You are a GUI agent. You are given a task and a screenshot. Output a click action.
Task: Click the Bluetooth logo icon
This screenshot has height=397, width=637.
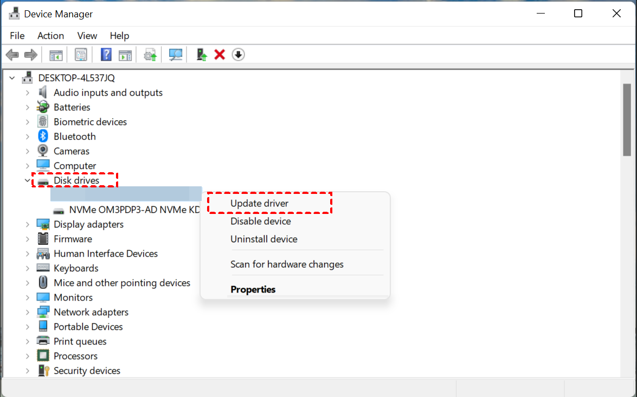(x=43, y=136)
